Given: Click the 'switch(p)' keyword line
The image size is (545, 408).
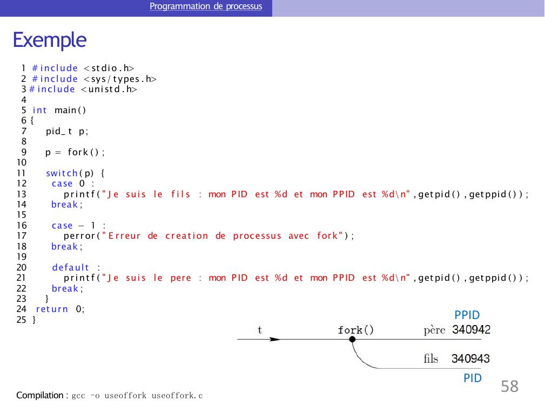Looking at the screenshot, I should point(75,174).
